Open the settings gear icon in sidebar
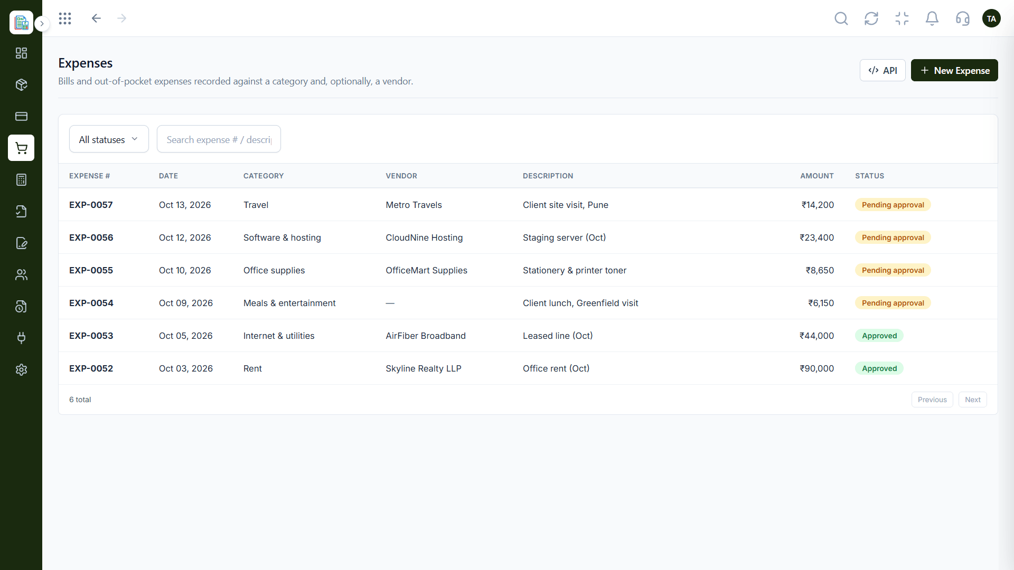1014x570 pixels. [x=21, y=370]
